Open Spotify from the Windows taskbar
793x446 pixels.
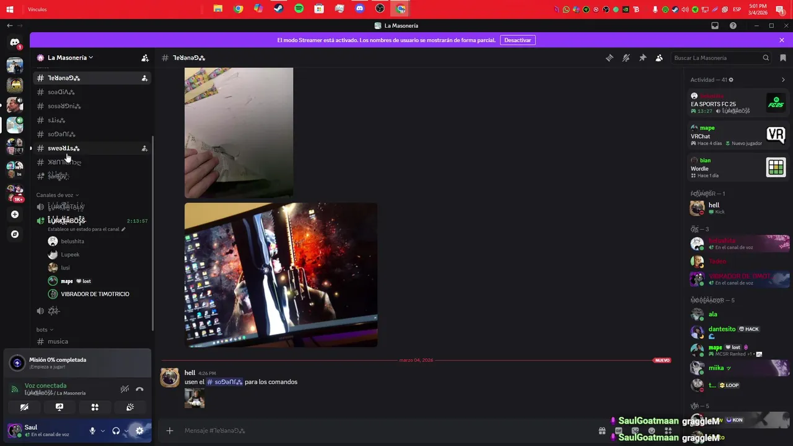(299, 9)
